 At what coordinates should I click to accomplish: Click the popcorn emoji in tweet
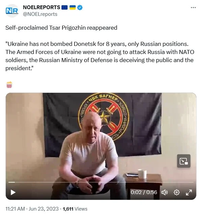9,85
